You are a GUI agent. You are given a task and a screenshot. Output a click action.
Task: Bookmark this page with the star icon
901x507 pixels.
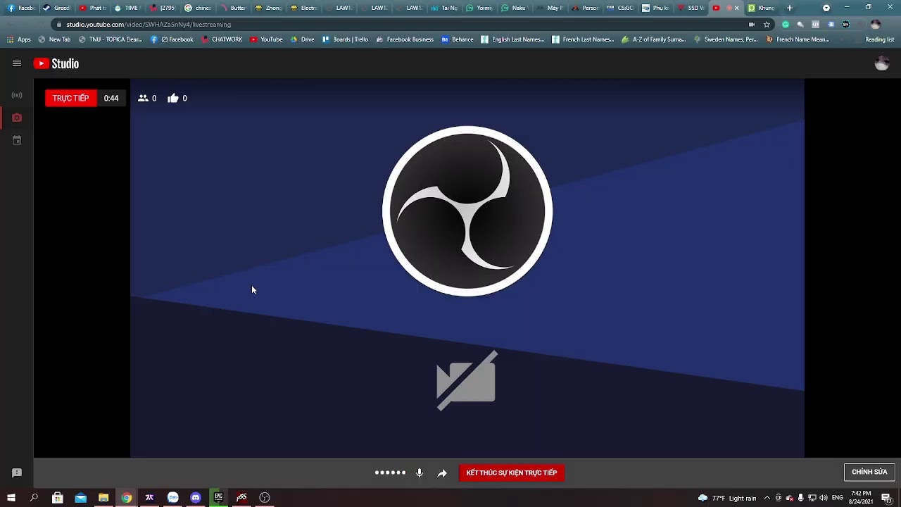coord(767,25)
